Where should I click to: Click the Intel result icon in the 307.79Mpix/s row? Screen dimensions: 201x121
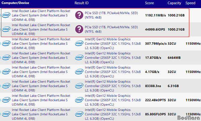tap(79, 43)
